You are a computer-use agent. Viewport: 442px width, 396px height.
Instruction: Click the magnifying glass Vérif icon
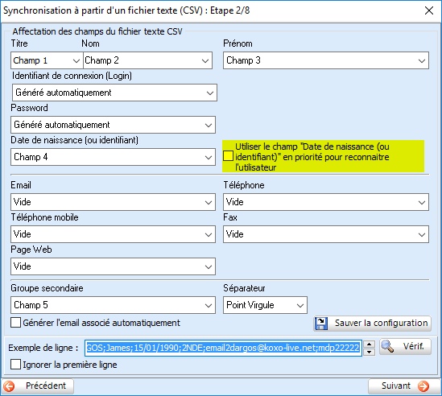tap(387, 346)
